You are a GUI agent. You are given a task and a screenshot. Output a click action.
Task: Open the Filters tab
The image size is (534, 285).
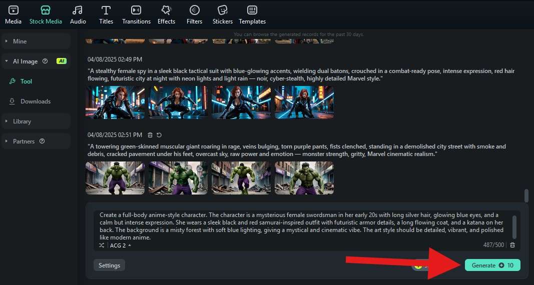pyautogui.click(x=195, y=15)
